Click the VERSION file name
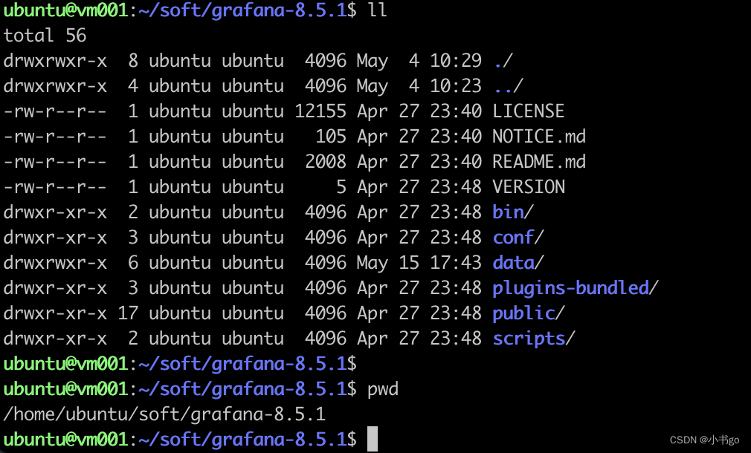This screenshot has height=453, width=751. (528, 186)
